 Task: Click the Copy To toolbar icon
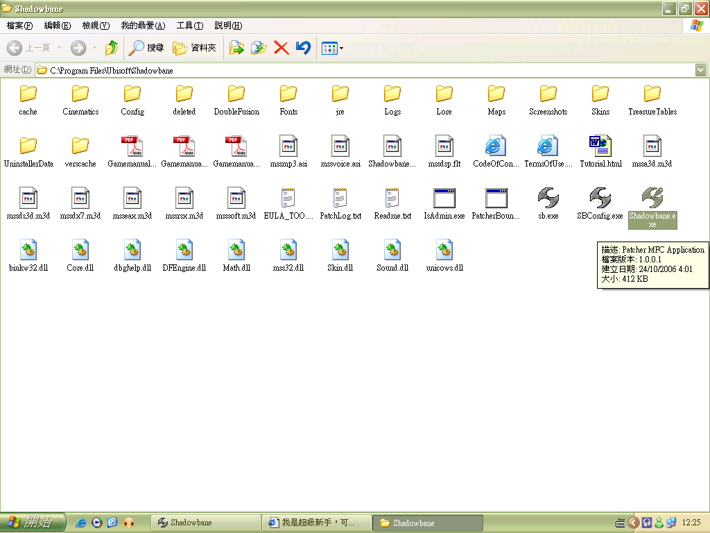[259, 48]
